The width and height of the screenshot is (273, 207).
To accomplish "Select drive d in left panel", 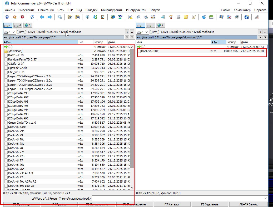I will click(x=18, y=25).
